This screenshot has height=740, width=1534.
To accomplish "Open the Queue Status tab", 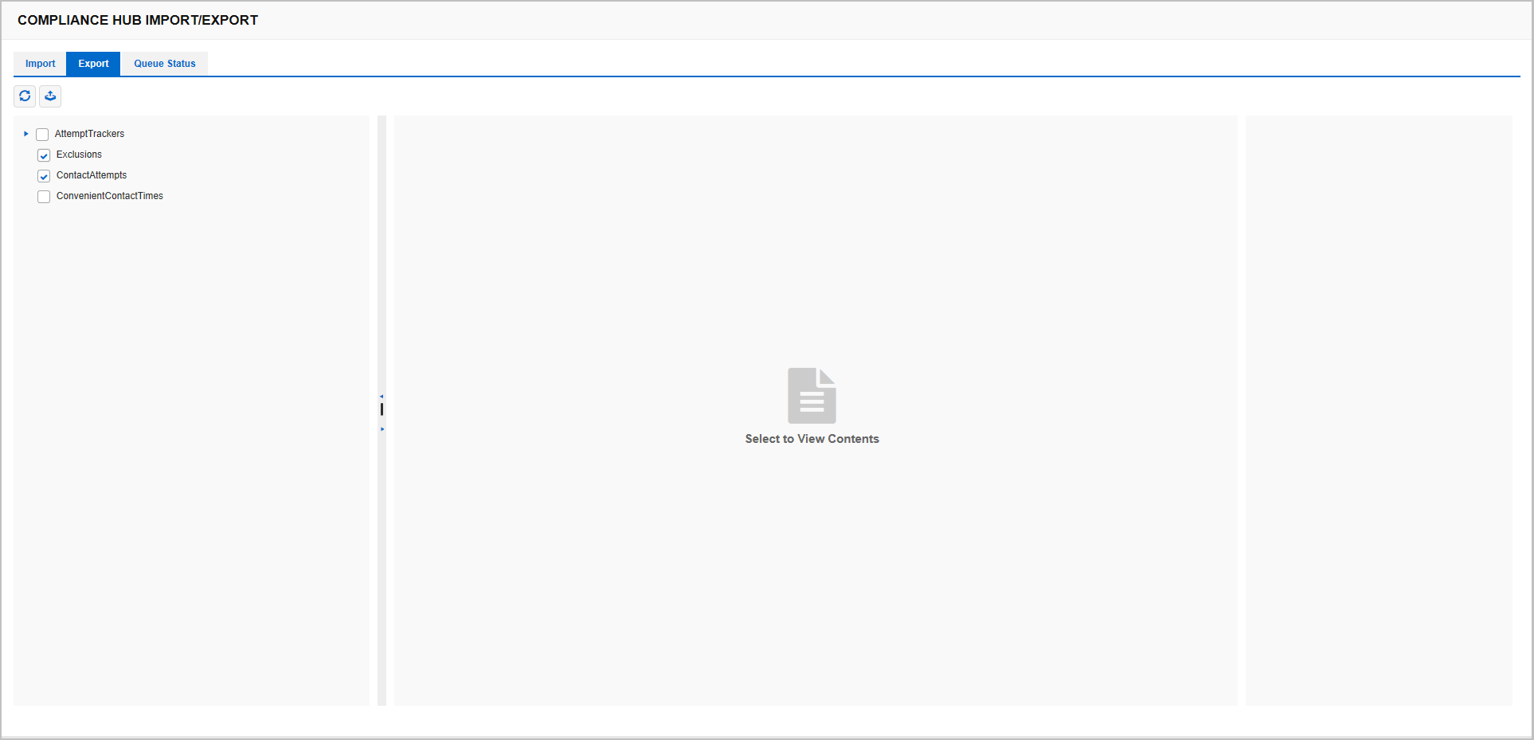I will pos(163,64).
